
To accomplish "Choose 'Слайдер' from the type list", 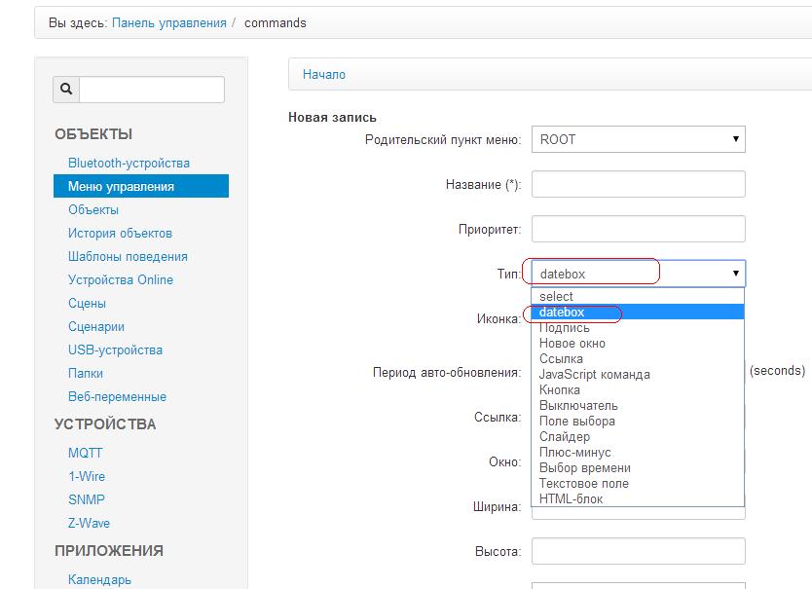I will (x=565, y=436).
